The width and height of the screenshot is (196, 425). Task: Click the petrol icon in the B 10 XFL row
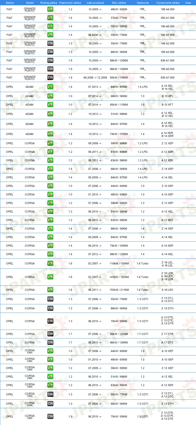[50, 96]
